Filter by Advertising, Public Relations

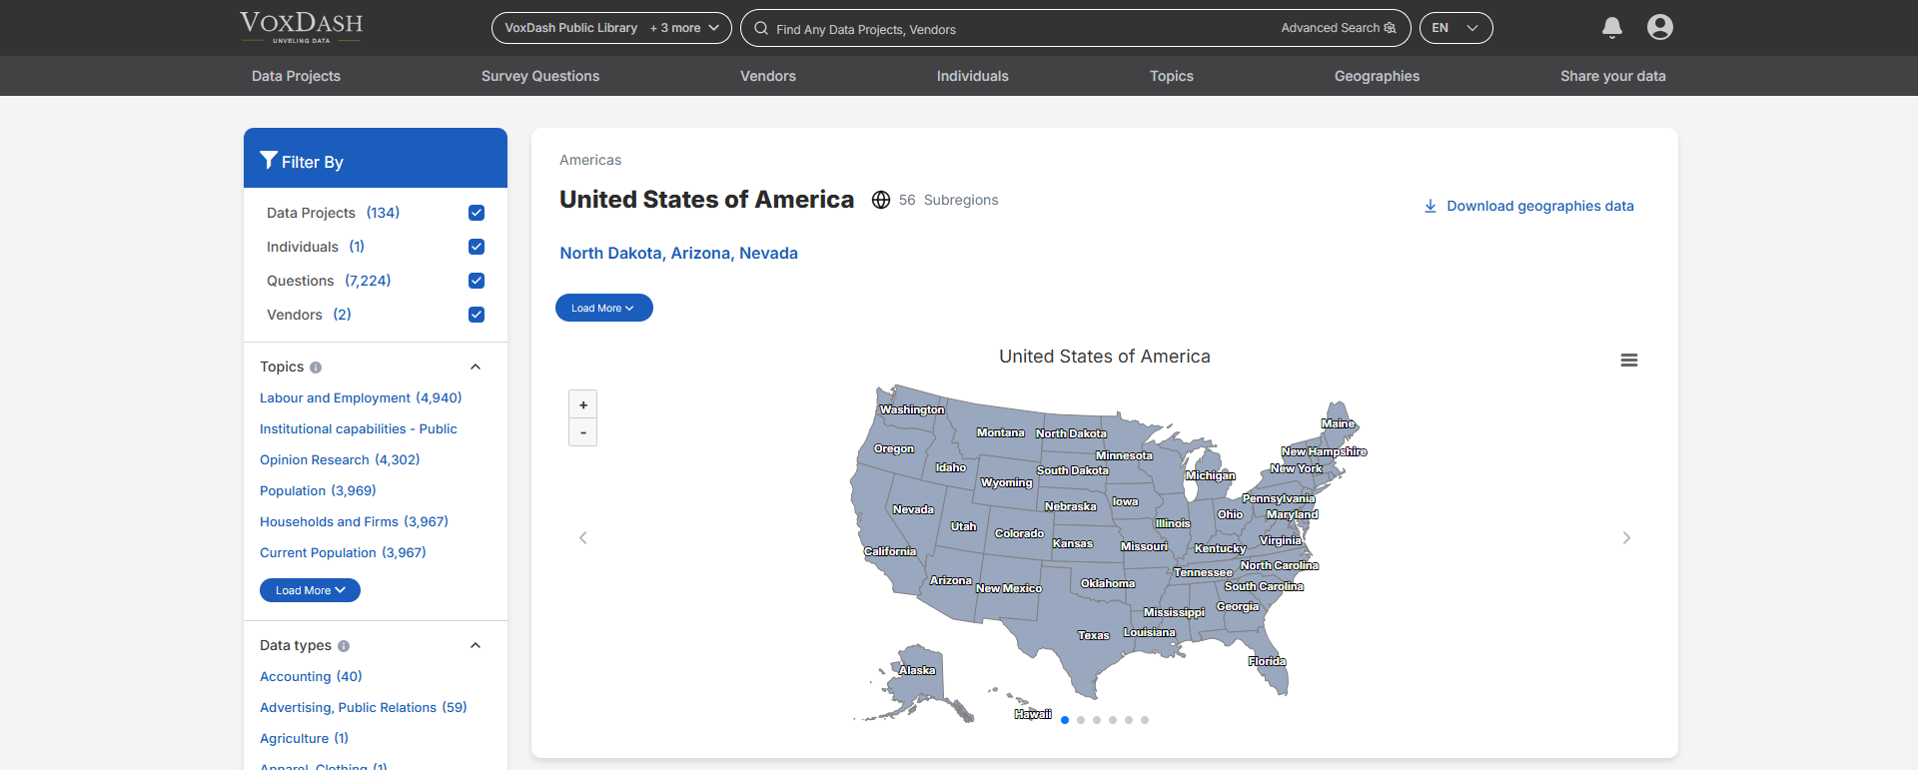[364, 707]
